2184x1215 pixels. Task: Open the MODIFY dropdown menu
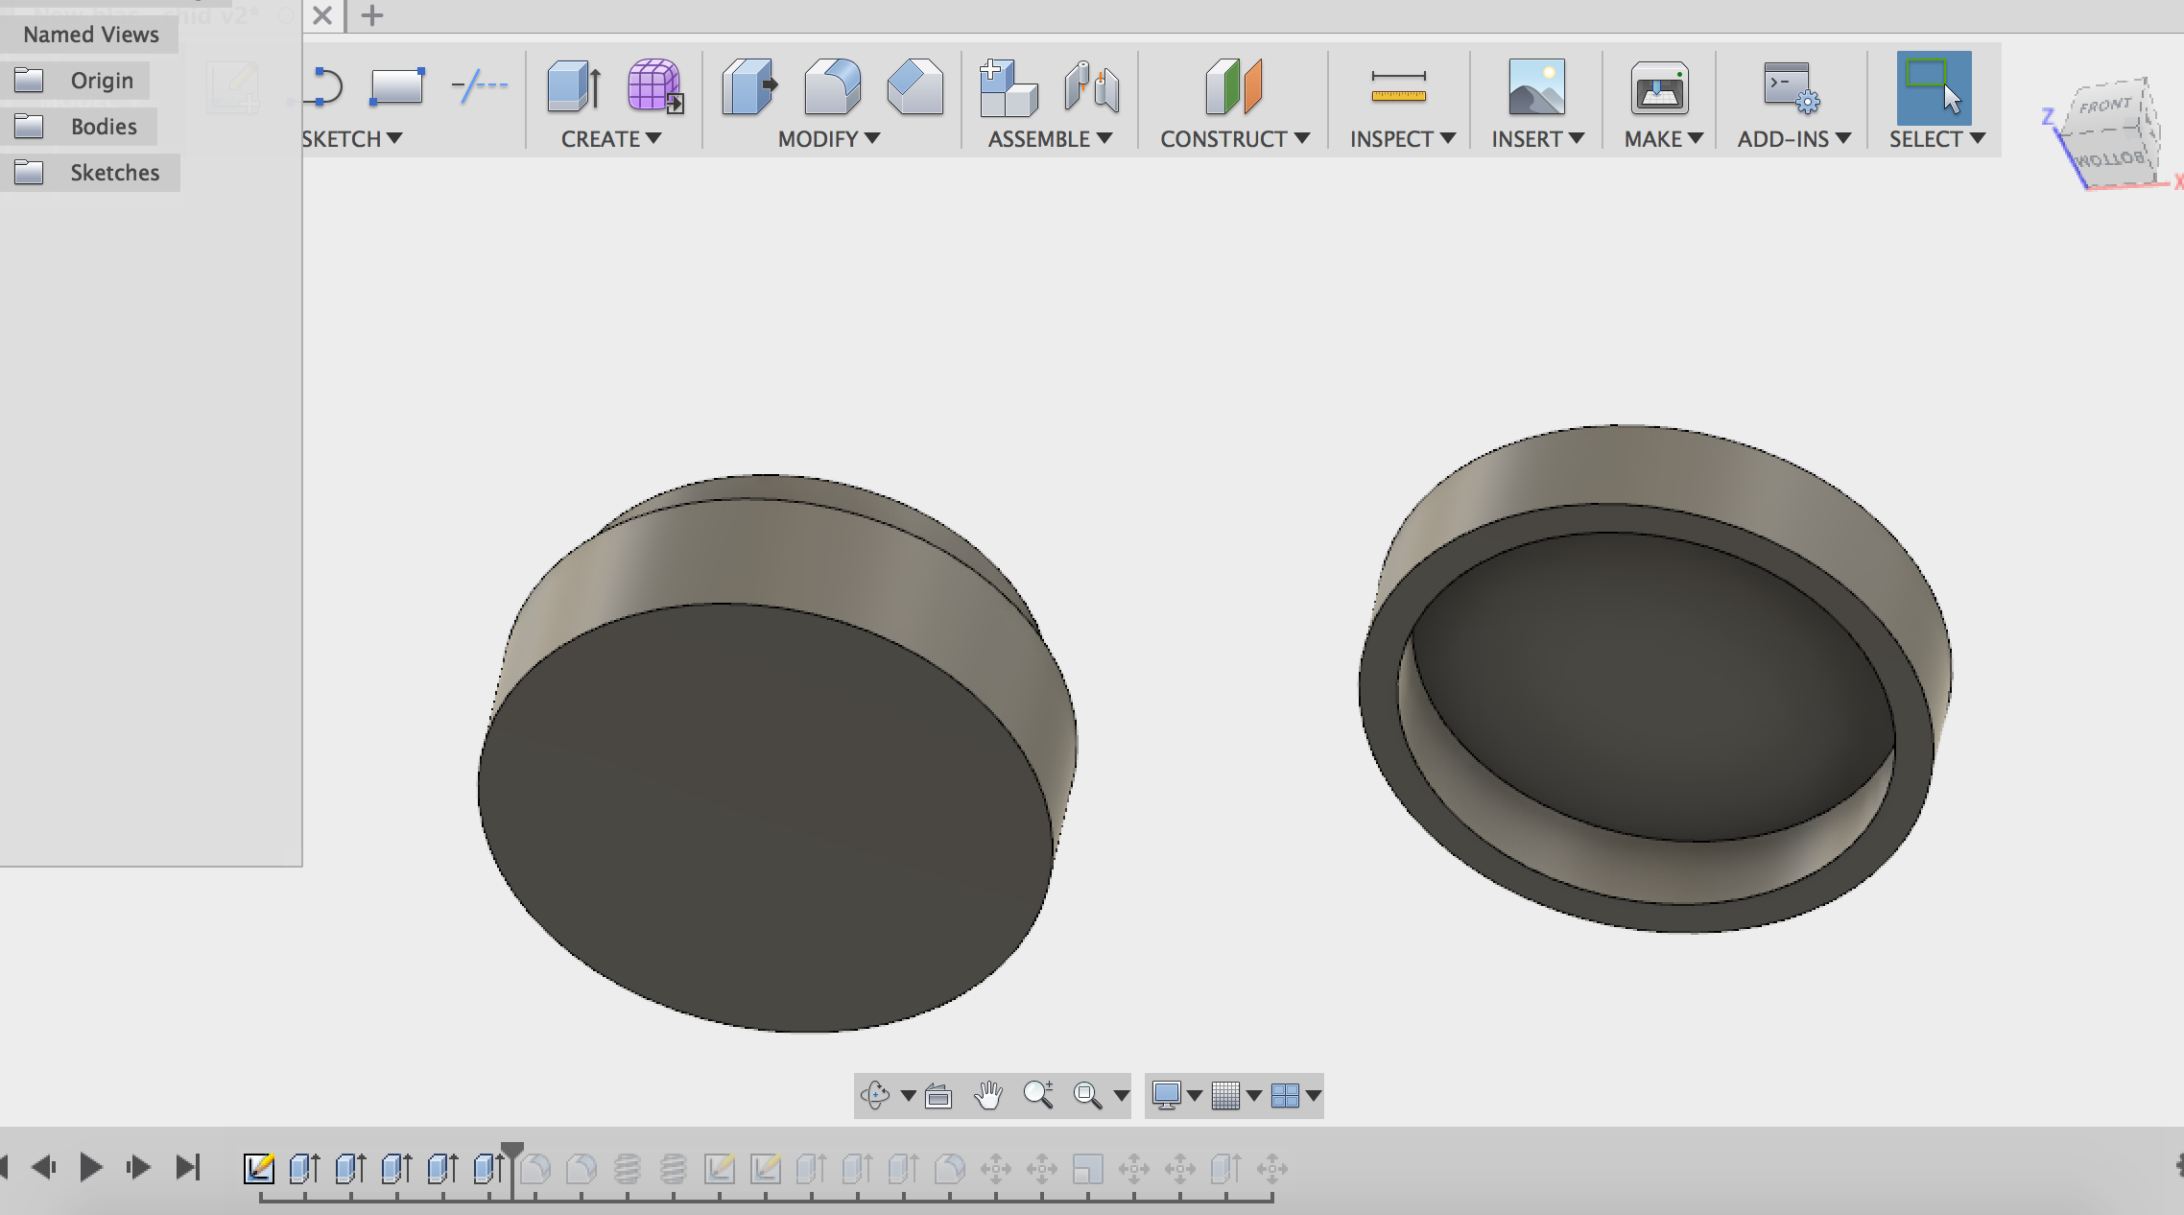(829, 139)
